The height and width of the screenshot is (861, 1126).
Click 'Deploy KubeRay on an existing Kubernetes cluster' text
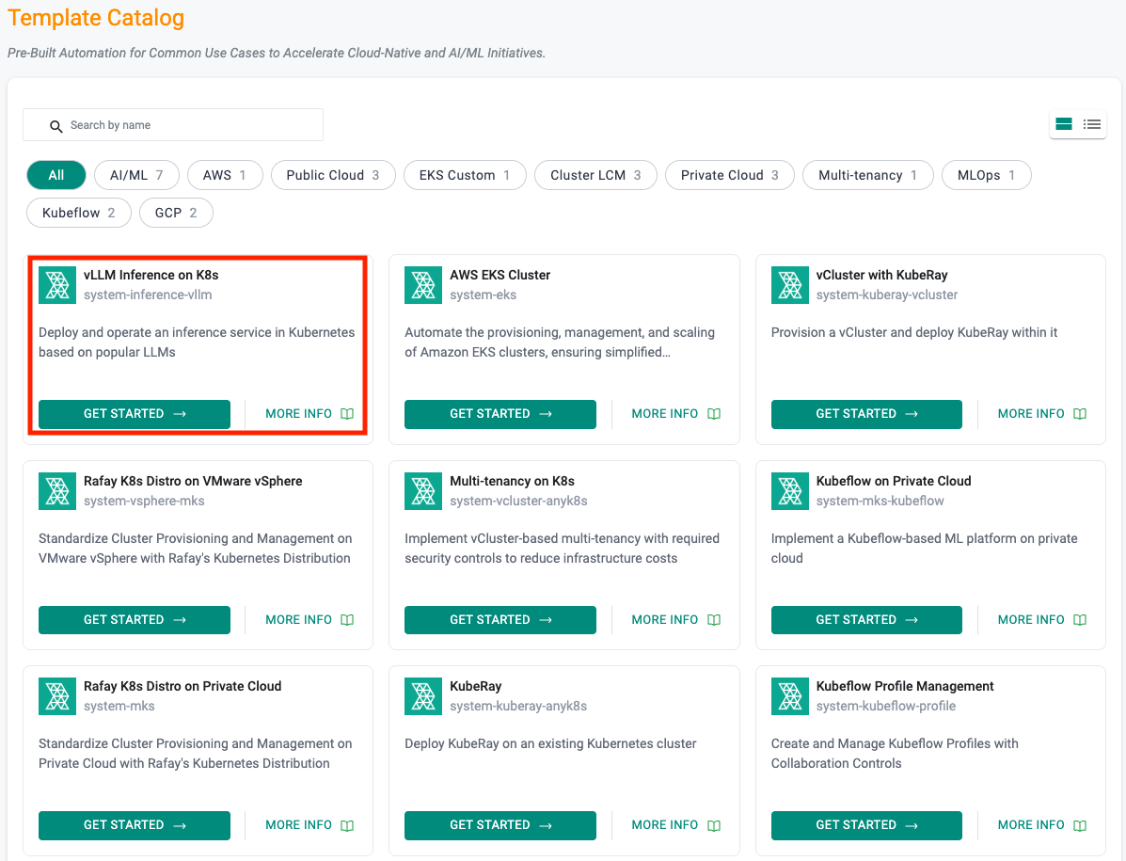coord(550,744)
